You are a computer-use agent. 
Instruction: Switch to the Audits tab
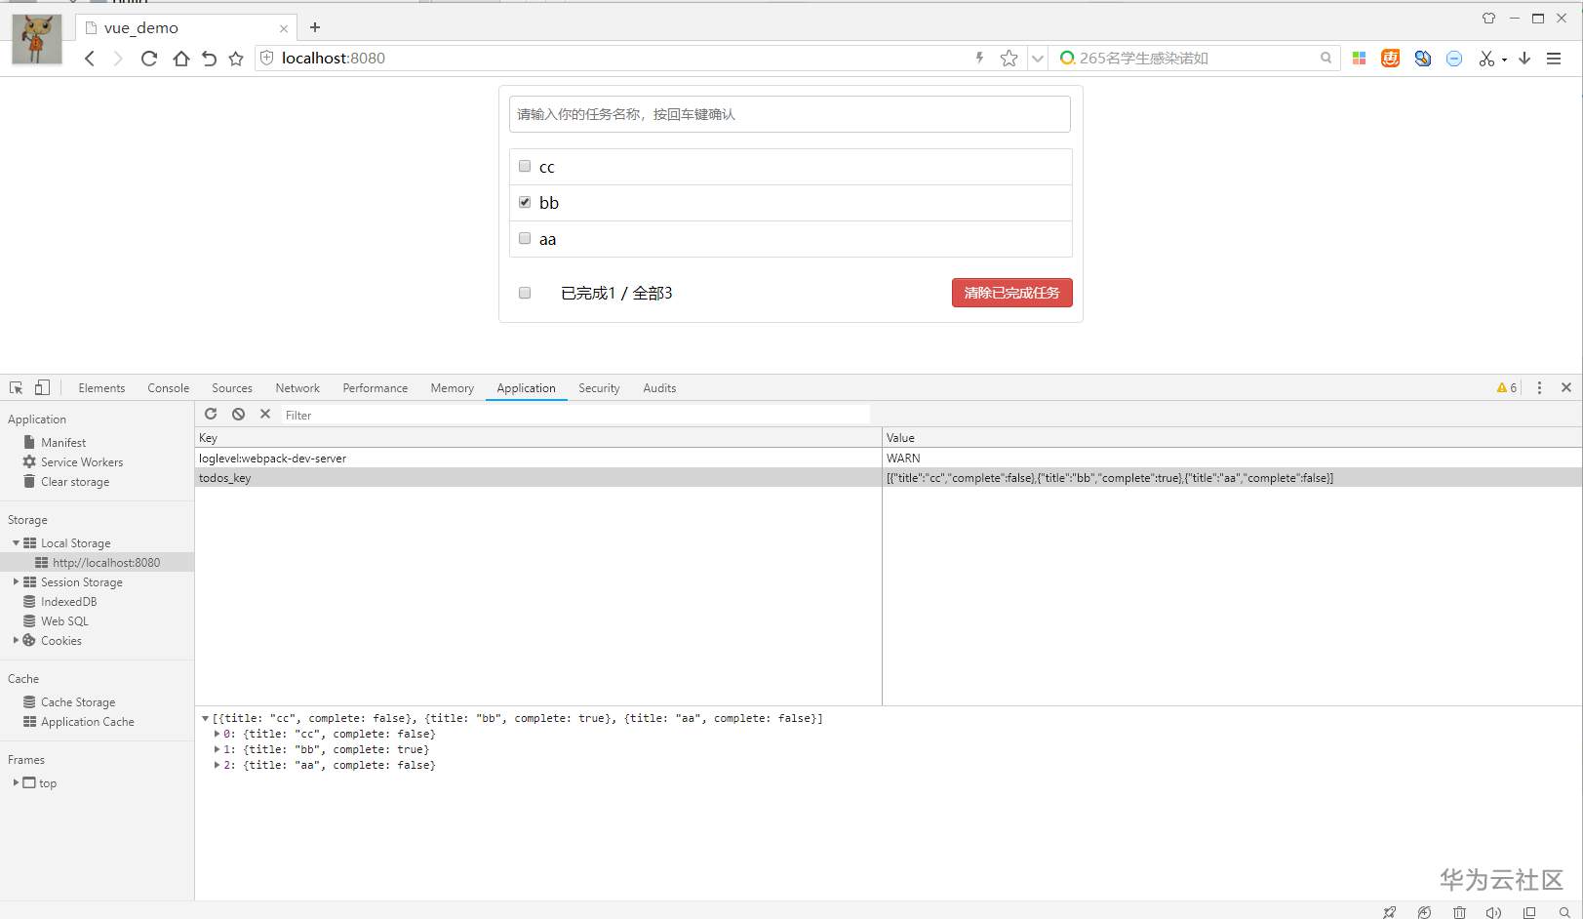[x=659, y=387]
